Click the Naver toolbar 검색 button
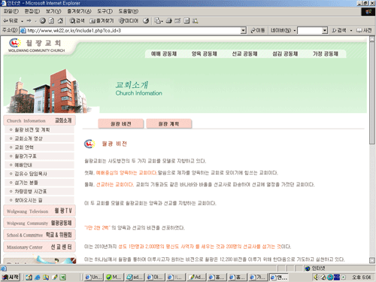The image size is (376, 282). [x=339, y=31]
